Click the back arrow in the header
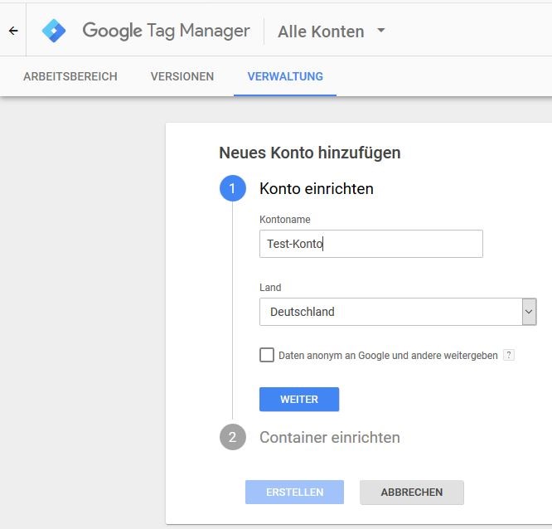552x529 pixels. (x=13, y=31)
